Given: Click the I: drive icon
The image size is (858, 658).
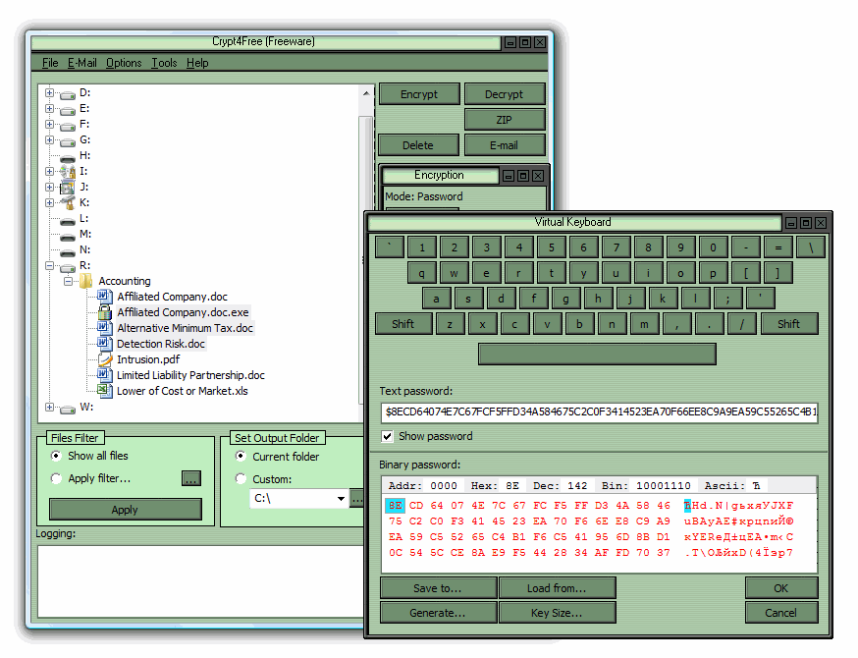Looking at the screenshot, I should pos(68,172).
